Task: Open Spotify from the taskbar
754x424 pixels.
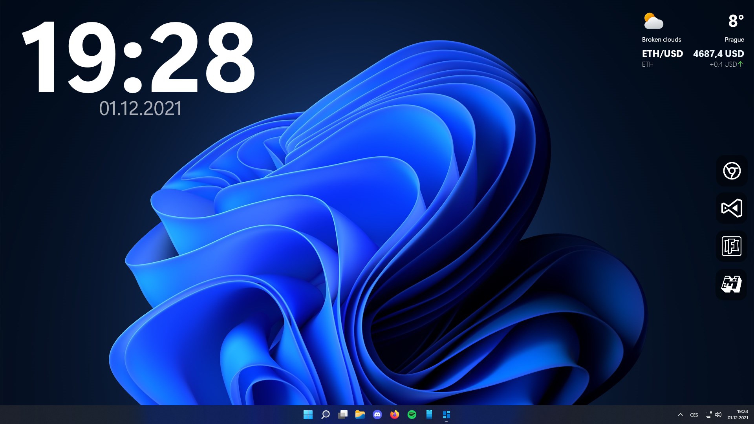Action: pyautogui.click(x=411, y=414)
